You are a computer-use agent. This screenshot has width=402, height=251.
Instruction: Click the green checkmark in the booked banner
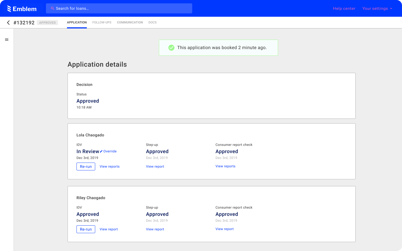click(x=171, y=47)
